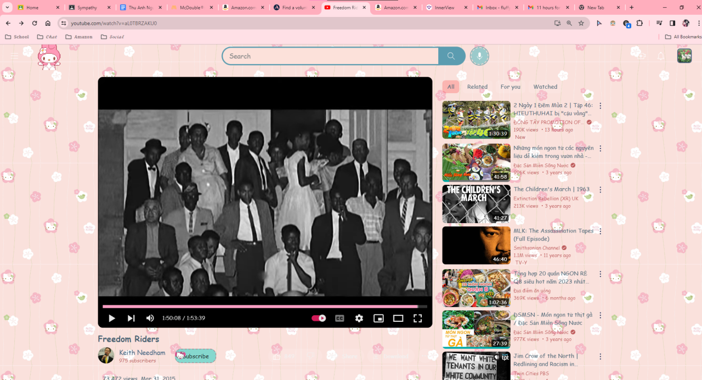
Task: Open options for ĐSMSN Món ngon video
Action: pos(600,315)
